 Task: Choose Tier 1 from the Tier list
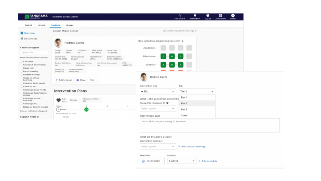pos(197,98)
